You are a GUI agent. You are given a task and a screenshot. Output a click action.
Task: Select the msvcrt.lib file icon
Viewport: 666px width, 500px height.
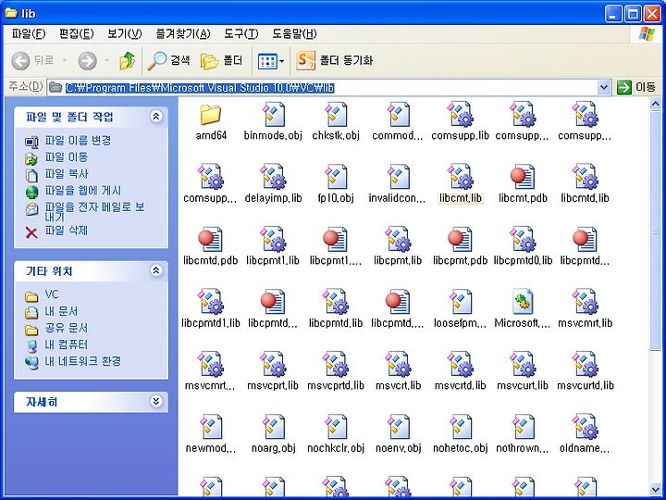tap(398, 365)
